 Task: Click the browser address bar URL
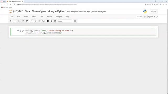click(47, 4)
